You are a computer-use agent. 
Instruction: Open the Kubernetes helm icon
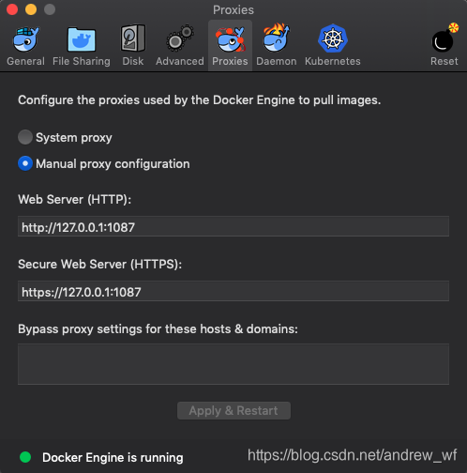(x=333, y=38)
